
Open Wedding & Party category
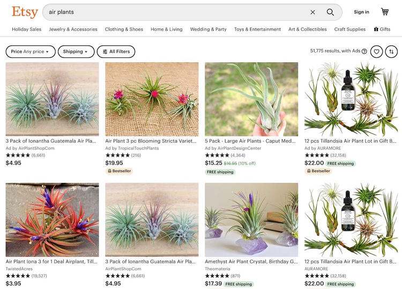click(x=208, y=29)
